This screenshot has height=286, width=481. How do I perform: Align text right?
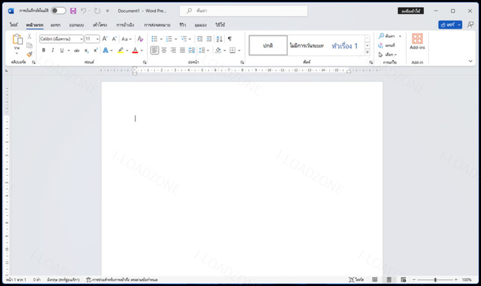(x=173, y=50)
